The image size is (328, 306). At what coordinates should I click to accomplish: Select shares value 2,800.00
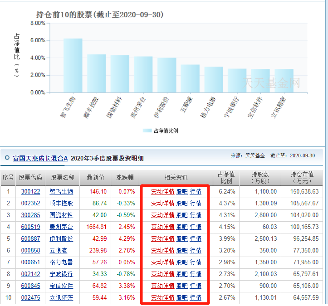coord(266,215)
